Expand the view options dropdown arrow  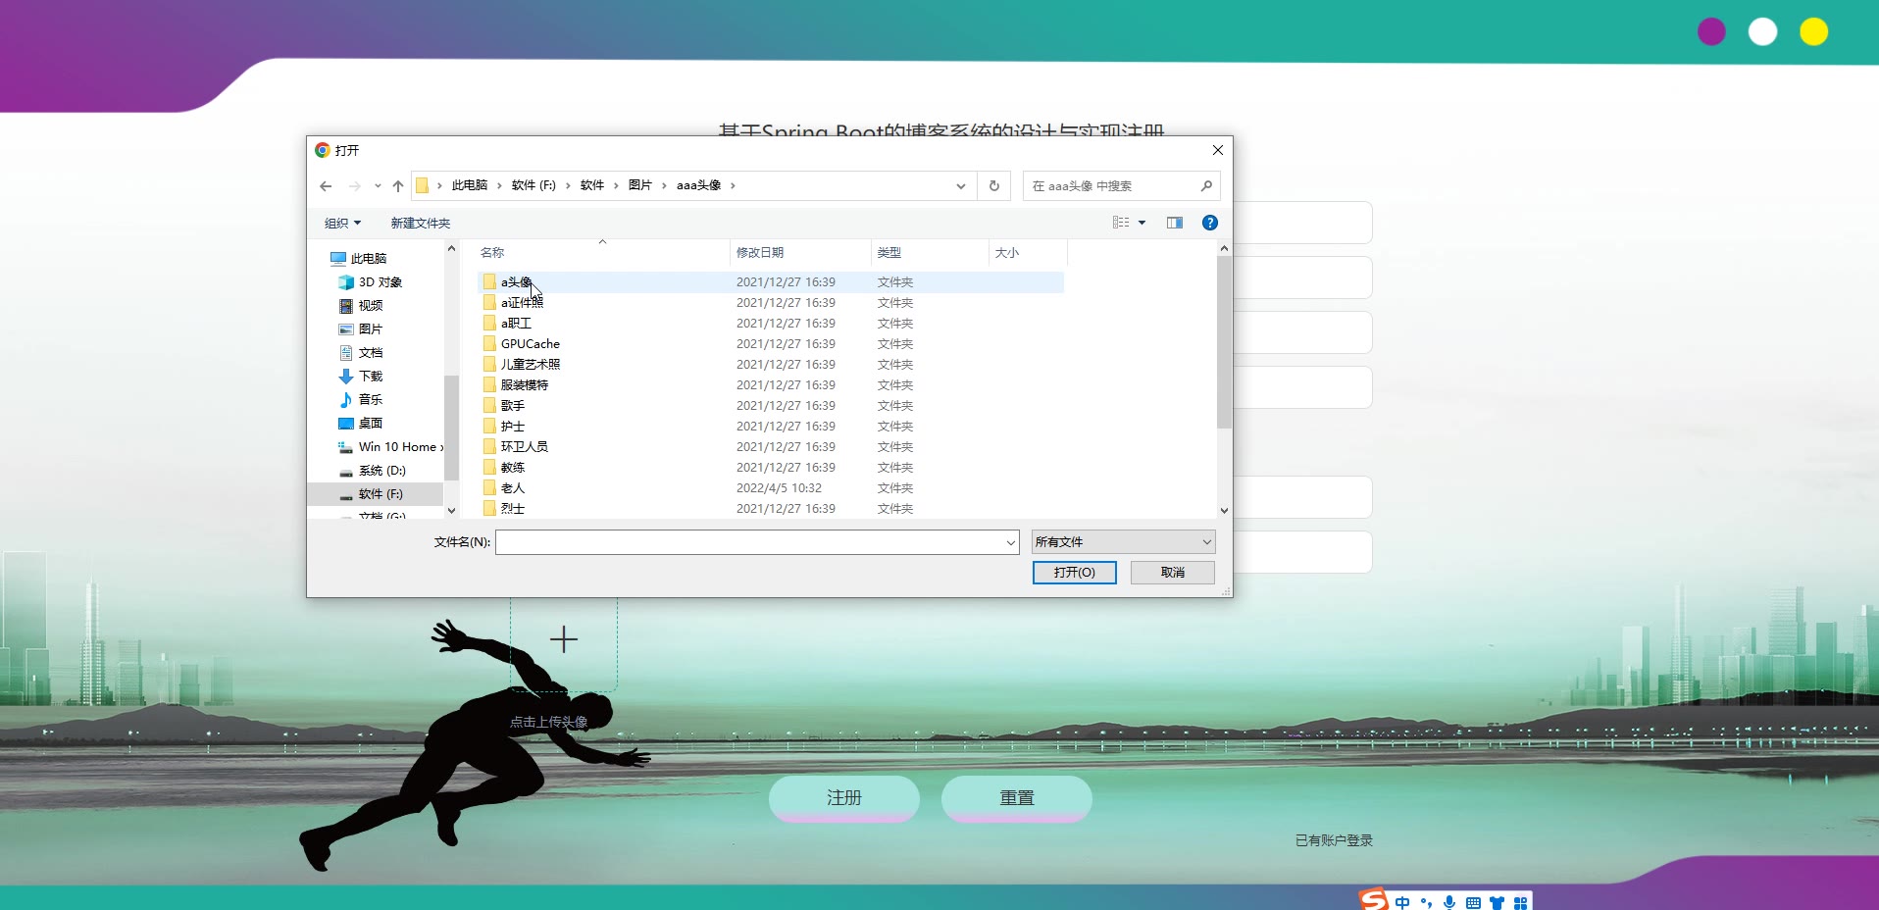click(x=1142, y=224)
